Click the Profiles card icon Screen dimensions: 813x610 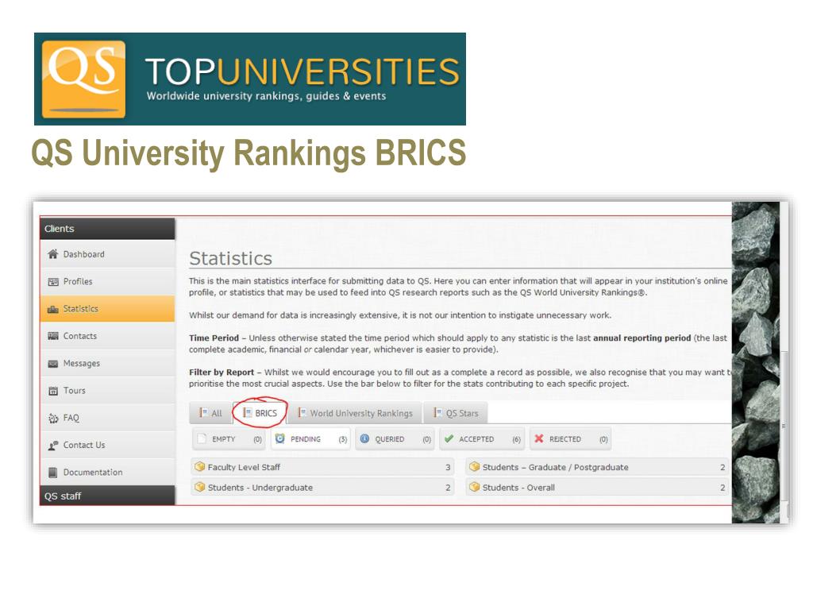tap(53, 282)
